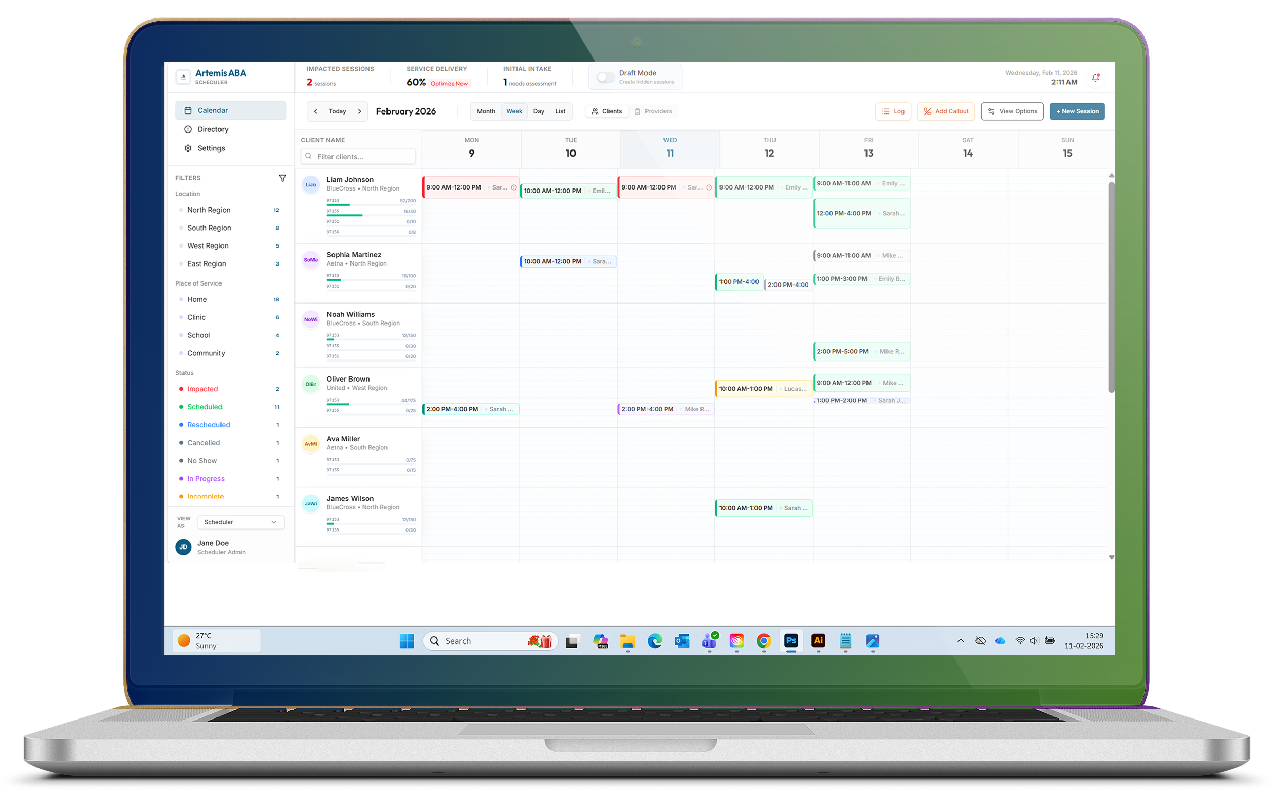Switch to the Providers tab

(x=653, y=111)
